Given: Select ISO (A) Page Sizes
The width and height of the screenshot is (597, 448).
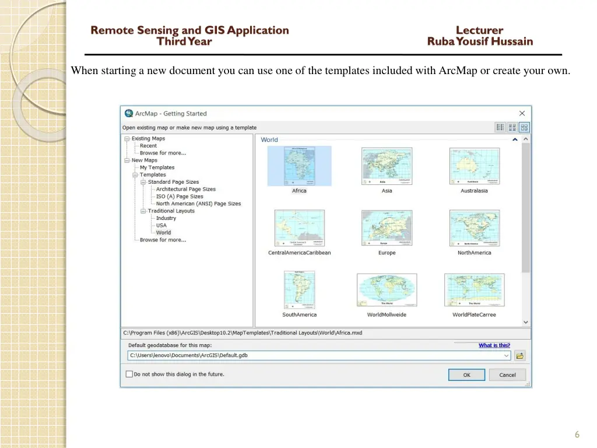Looking at the screenshot, I should [x=180, y=196].
